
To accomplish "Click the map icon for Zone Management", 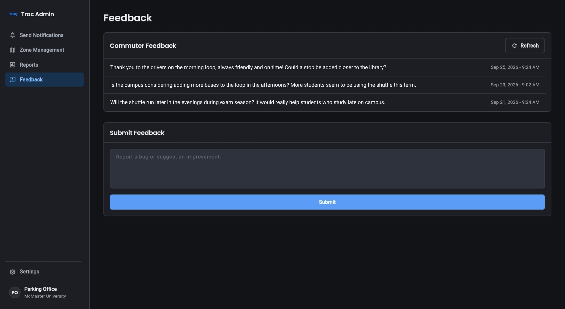I will (12, 50).
